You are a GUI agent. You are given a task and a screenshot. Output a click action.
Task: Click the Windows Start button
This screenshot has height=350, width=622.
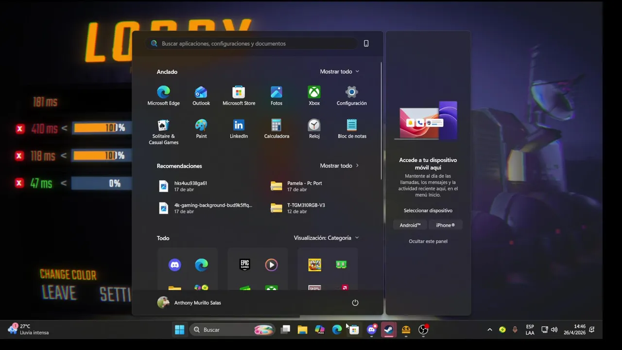click(179, 330)
